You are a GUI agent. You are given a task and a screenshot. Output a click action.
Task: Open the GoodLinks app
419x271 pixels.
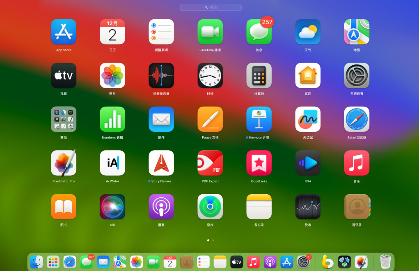click(x=259, y=163)
